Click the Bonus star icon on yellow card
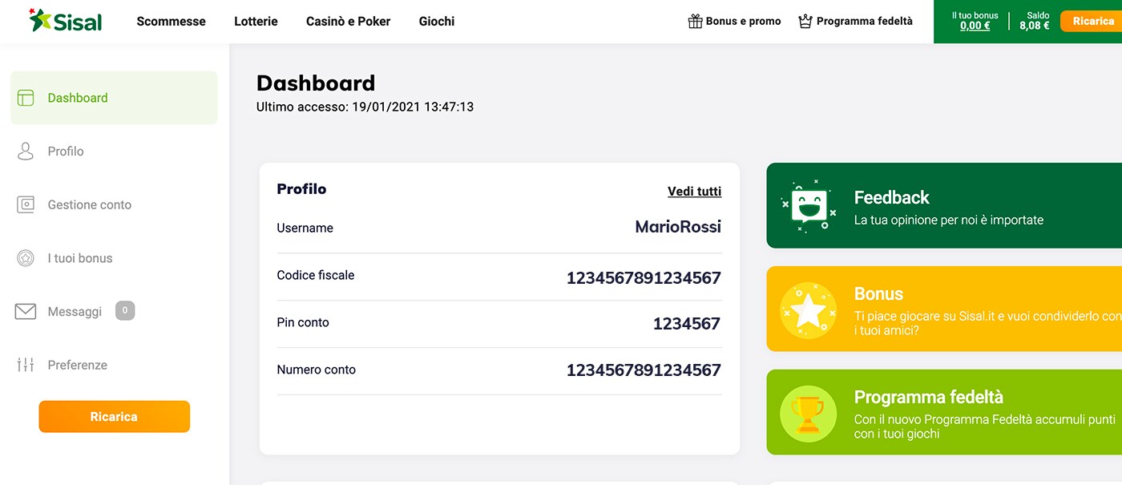1122x485 pixels. point(808,309)
